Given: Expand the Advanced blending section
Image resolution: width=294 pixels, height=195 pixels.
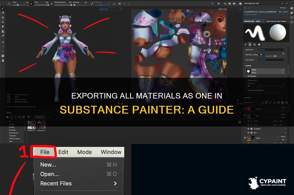Looking at the screenshot, I should tap(254, 90).
